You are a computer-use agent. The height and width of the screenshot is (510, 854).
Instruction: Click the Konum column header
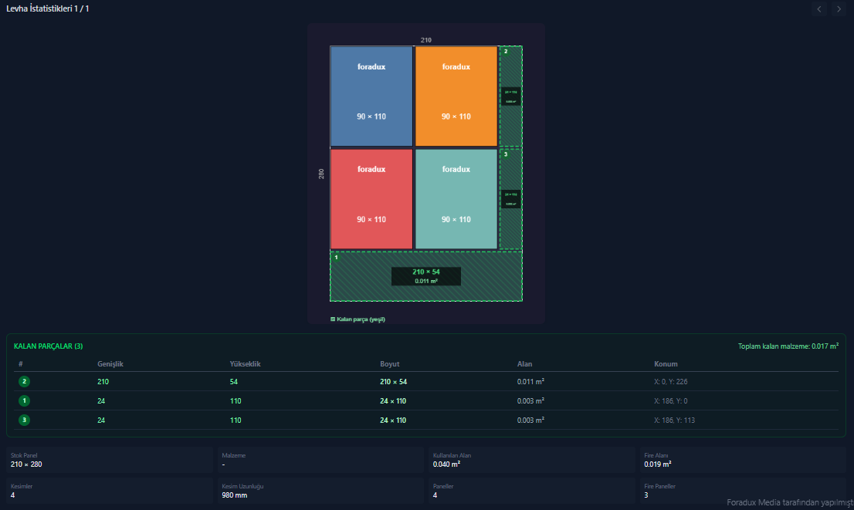click(666, 363)
